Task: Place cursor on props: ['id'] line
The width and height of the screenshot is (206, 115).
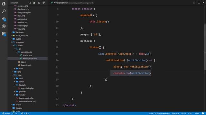Action: click(x=91, y=34)
